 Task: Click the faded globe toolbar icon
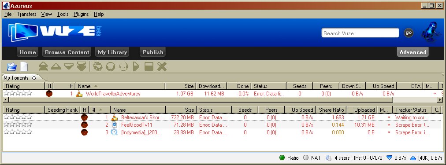point(123,67)
